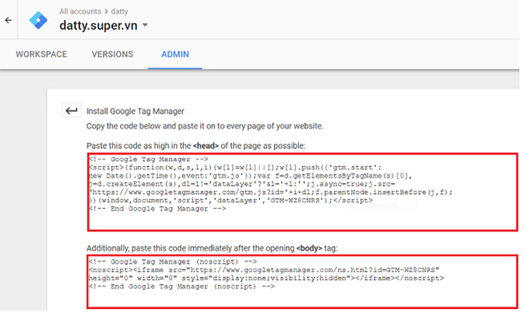Select the ADMIN tab
The height and width of the screenshot is (314, 532).
pos(175,54)
